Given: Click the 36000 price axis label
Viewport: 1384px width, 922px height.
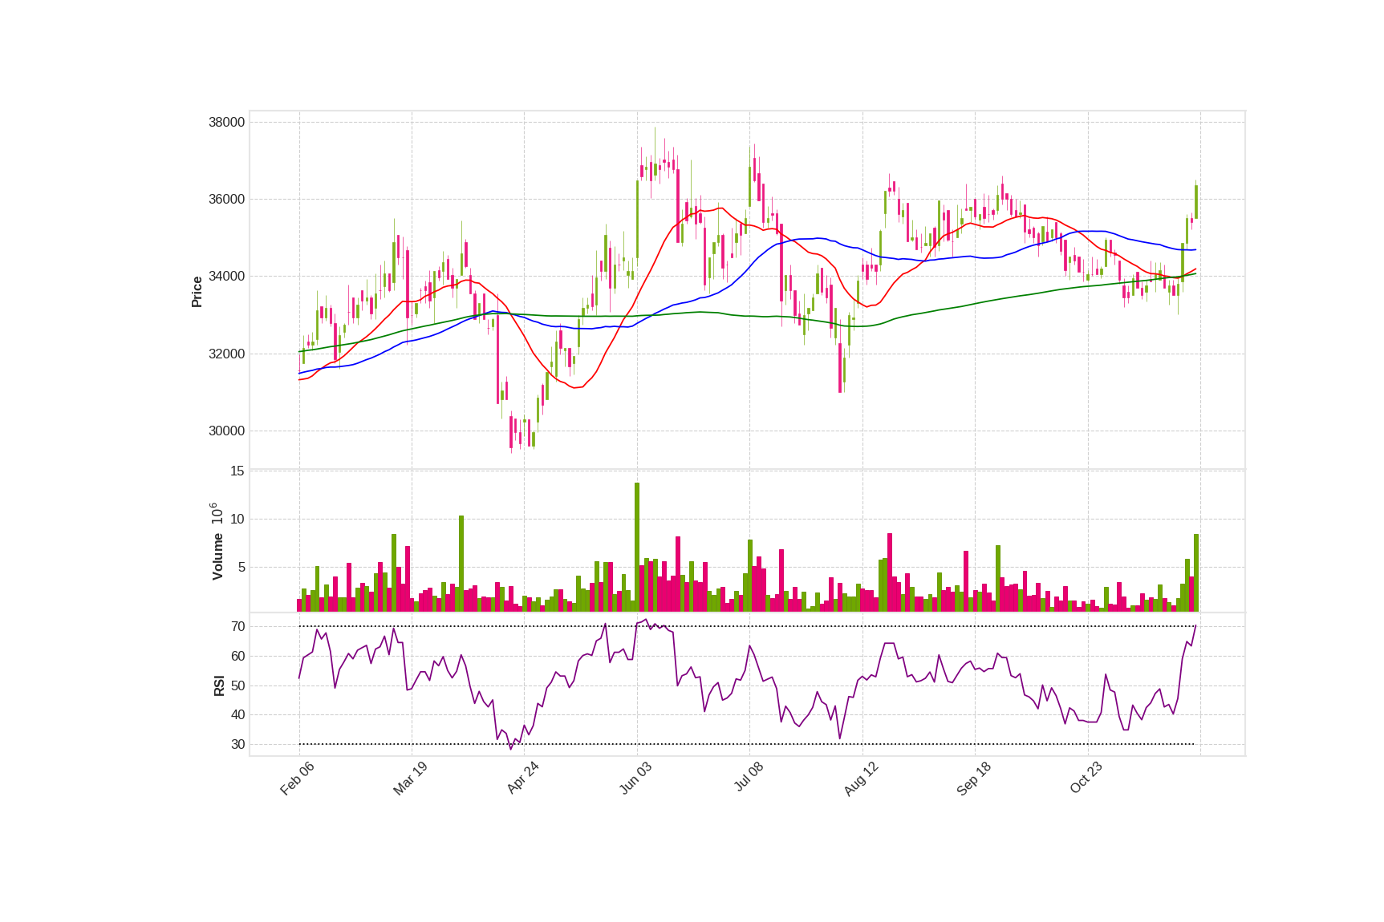Looking at the screenshot, I should [x=226, y=200].
